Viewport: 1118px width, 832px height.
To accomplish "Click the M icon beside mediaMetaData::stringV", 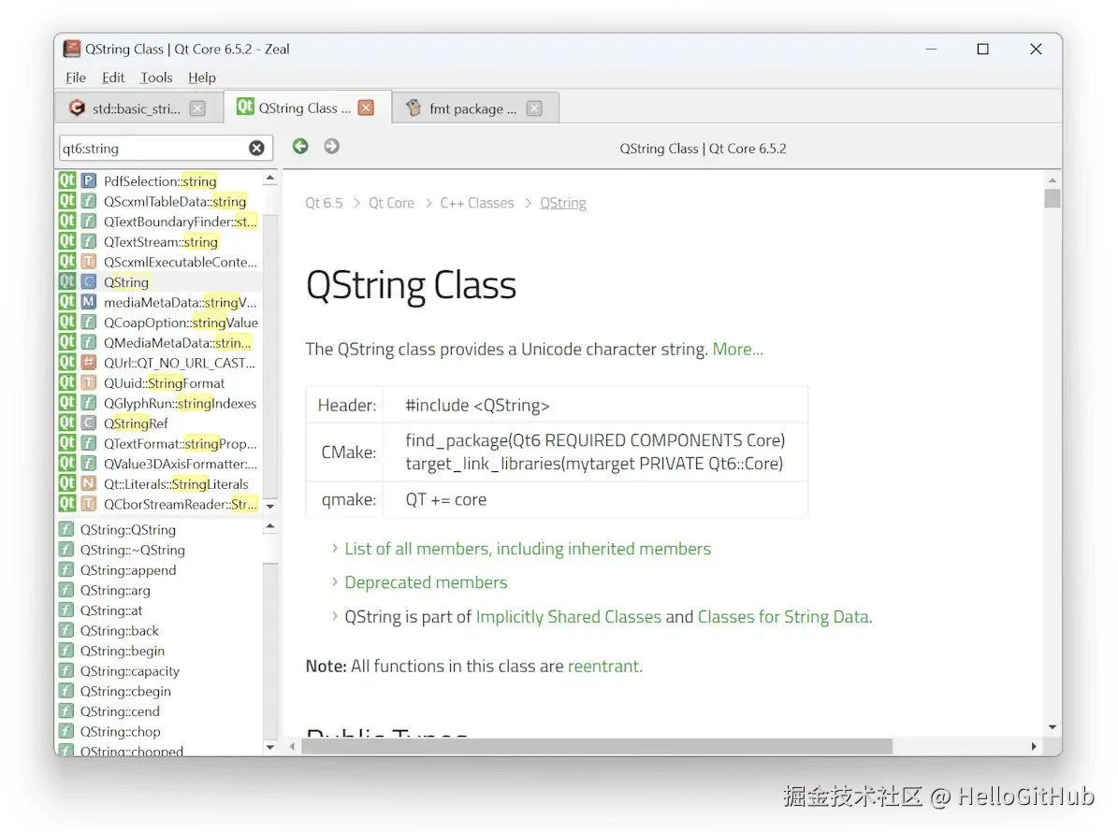I will 89,302.
